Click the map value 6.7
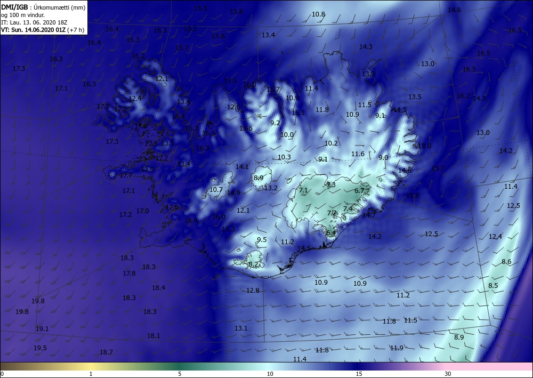533x378 pixels. tap(359, 191)
